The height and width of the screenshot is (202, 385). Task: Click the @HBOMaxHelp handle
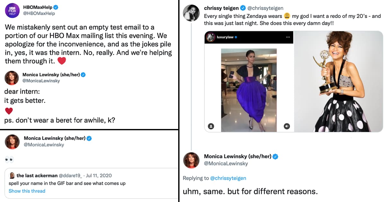[x=39, y=14]
